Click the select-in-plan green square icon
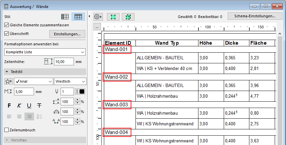Image resolution: width=286 pixels, height=145 pixels. click(x=113, y=16)
